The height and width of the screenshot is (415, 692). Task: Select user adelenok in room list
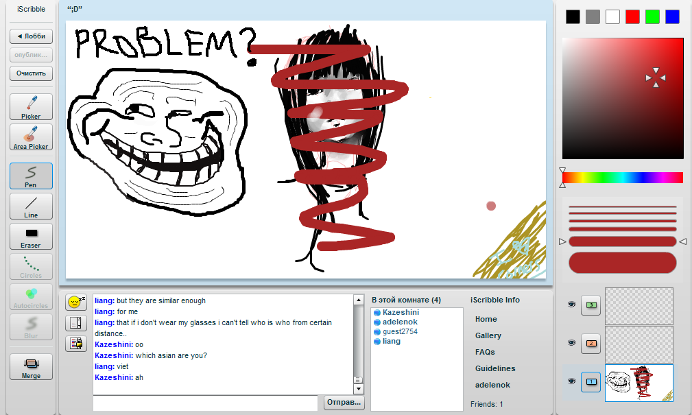click(x=399, y=322)
